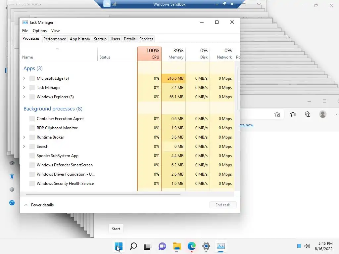Switch to the Performance tab

click(x=55, y=39)
